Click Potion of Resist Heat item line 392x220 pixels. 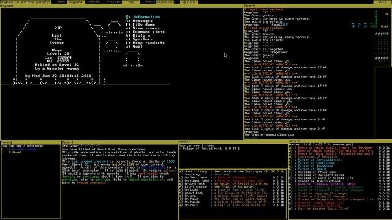coord(209,148)
